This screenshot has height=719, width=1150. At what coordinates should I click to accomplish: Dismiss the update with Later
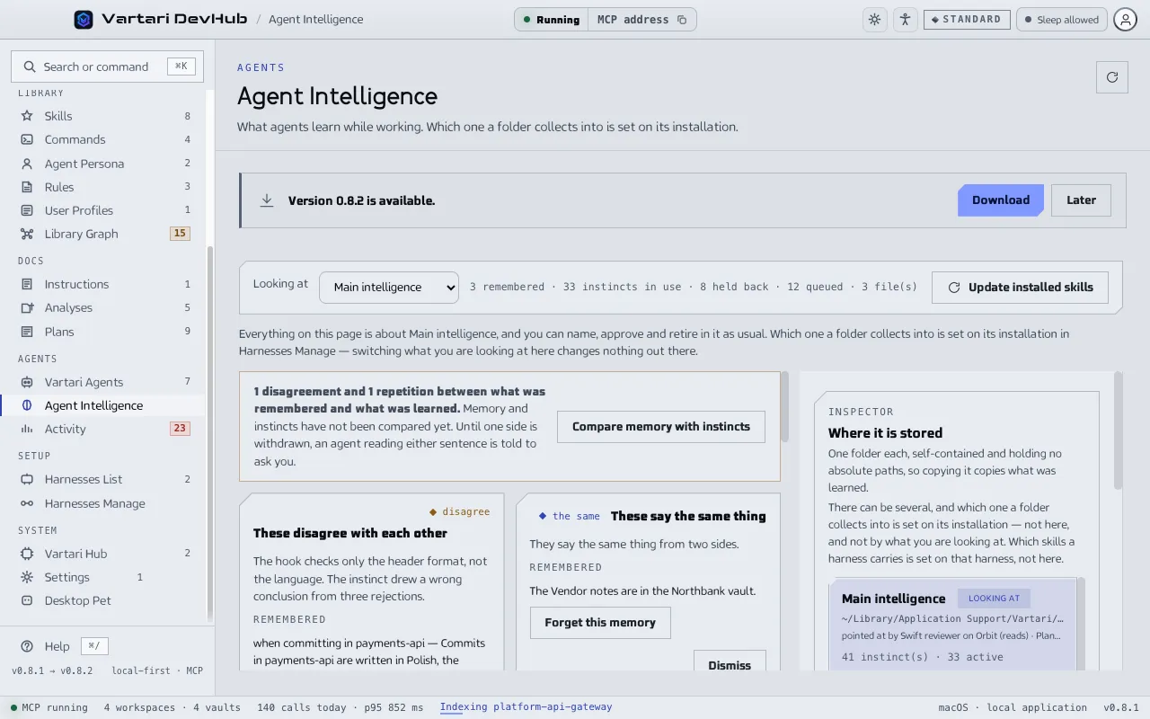point(1081,200)
